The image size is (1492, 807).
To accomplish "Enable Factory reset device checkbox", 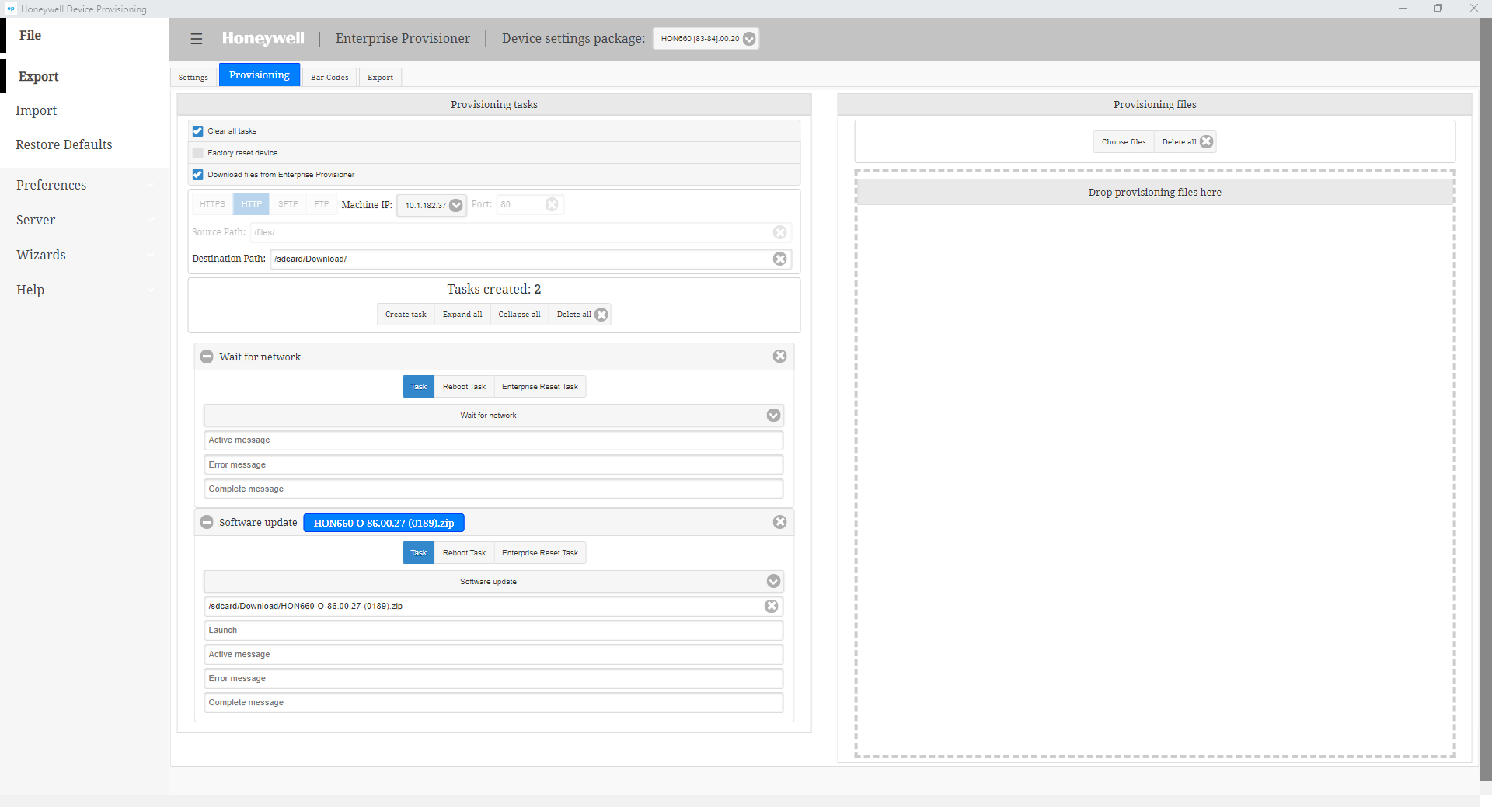I will click(198, 153).
